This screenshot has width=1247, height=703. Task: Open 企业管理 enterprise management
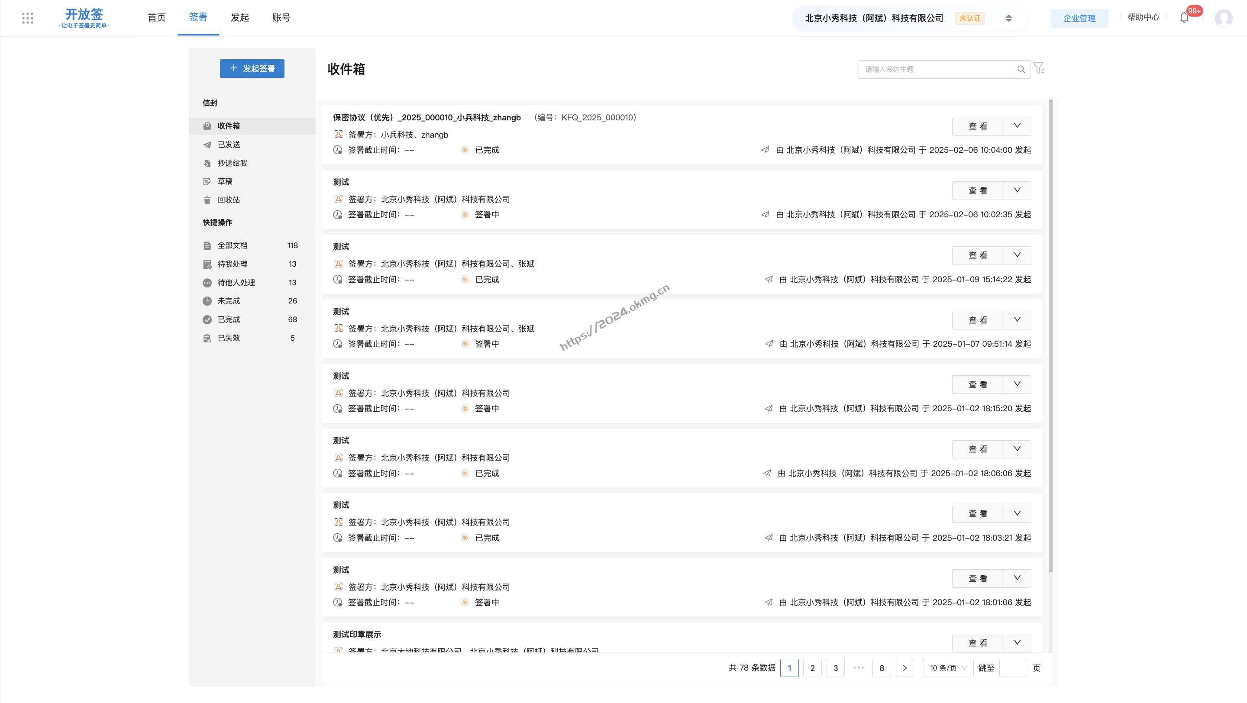point(1079,18)
